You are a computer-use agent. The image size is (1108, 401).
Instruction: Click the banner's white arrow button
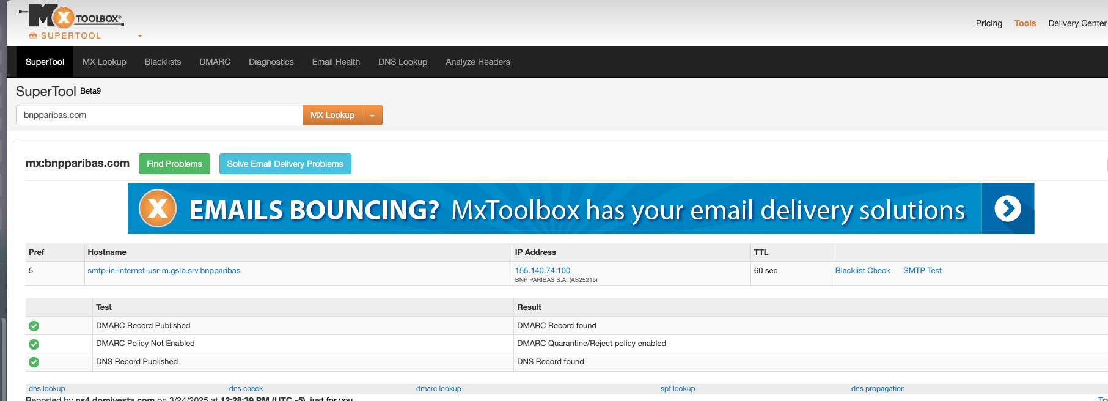click(1008, 208)
